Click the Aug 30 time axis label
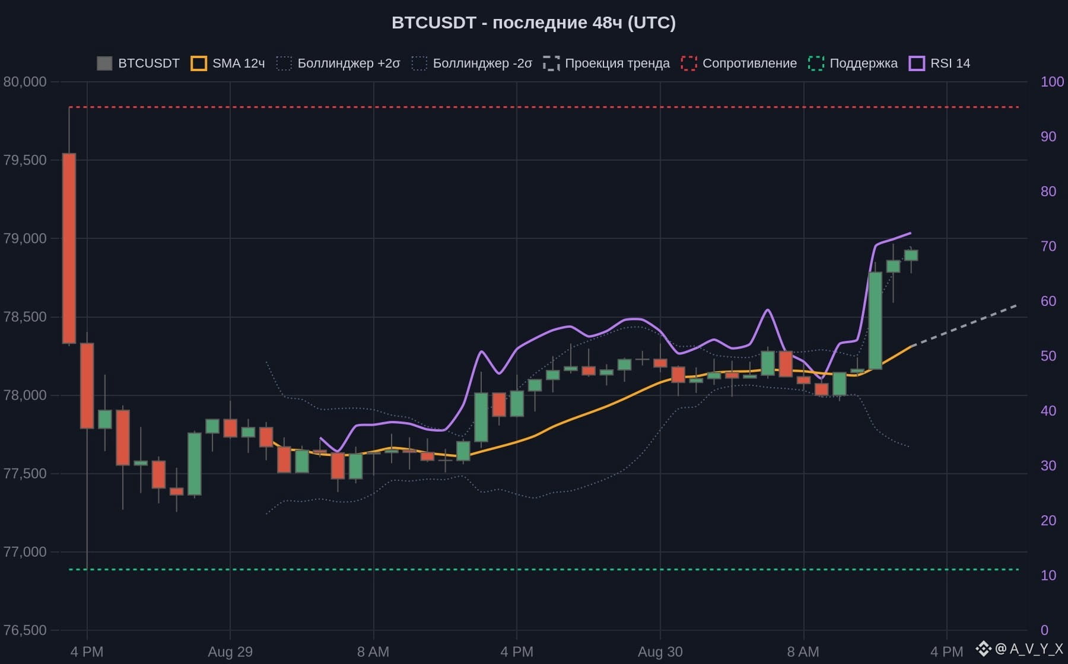This screenshot has height=664, width=1068. [660, 652]
